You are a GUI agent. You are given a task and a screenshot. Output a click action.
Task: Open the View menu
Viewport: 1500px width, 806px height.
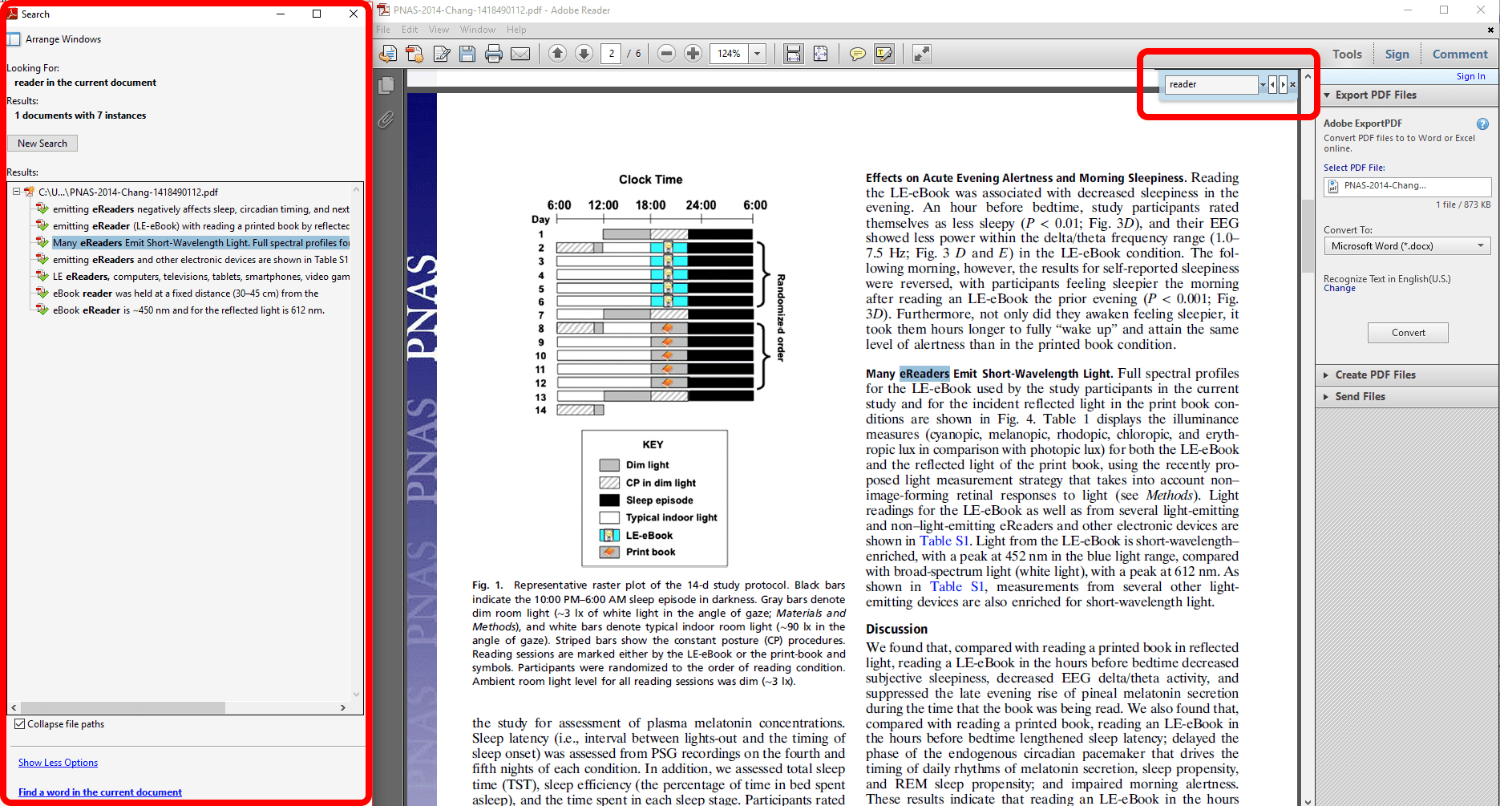(439, 30)
